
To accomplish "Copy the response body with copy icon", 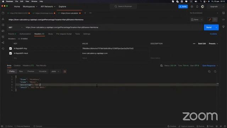I will click(209, 71).
